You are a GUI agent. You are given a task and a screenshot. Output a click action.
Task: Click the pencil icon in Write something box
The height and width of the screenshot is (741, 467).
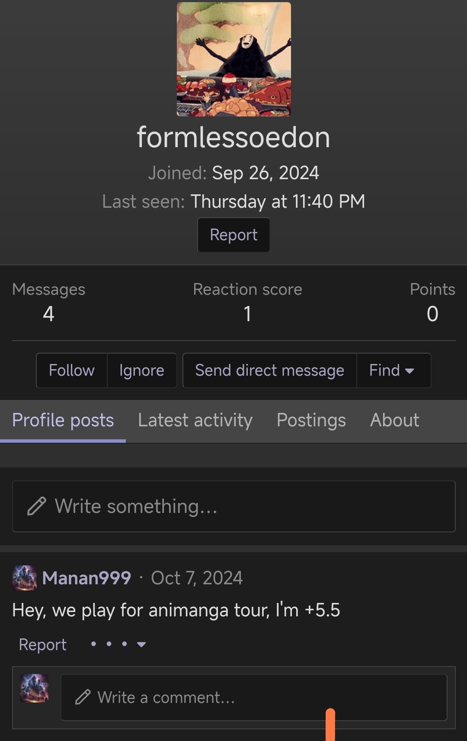tap(36, 506)
